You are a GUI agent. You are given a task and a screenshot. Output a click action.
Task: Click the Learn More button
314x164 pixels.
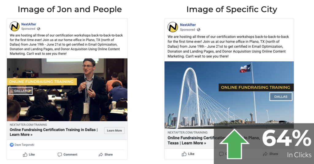click(114, 130)
